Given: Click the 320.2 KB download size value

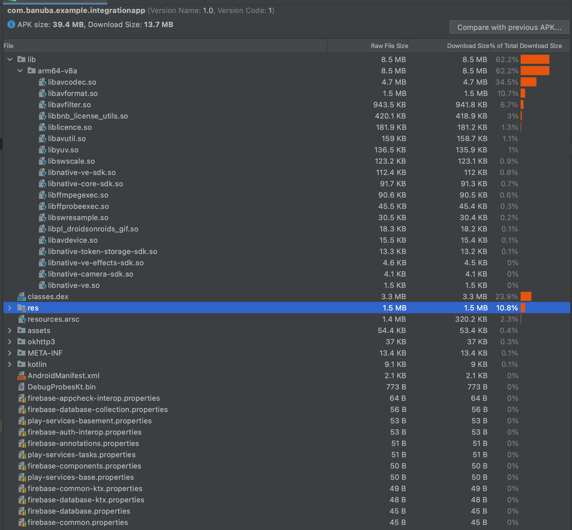Looking at the screenshot, I should pyautogui.click(x=471, y=319).
